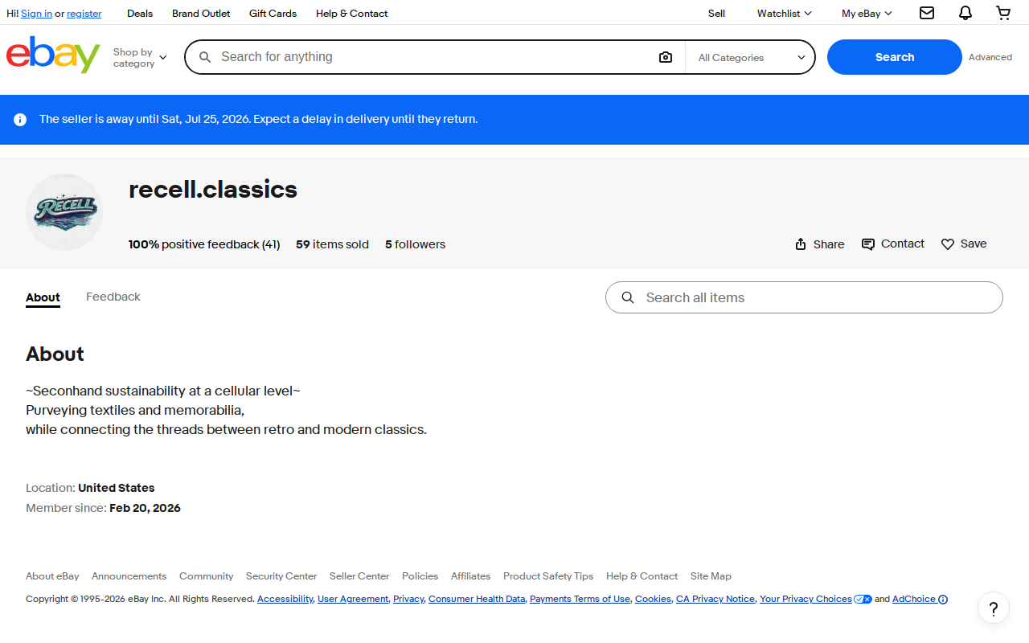Open the messages envelope icon
The height and width of the screenshot is (643, 1029).
[x=927, y=13]
